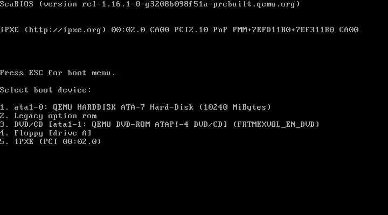Select the iPXE PCI 00:02.0 boot entry
This screenshot has height=215, width=388.
coord(51,141)
